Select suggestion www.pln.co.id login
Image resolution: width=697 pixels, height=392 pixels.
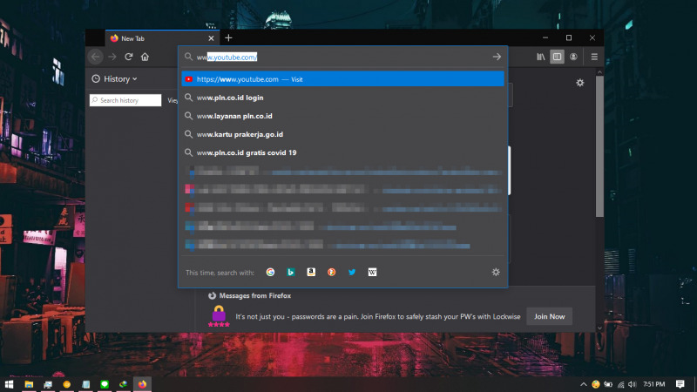click(342, 98)
